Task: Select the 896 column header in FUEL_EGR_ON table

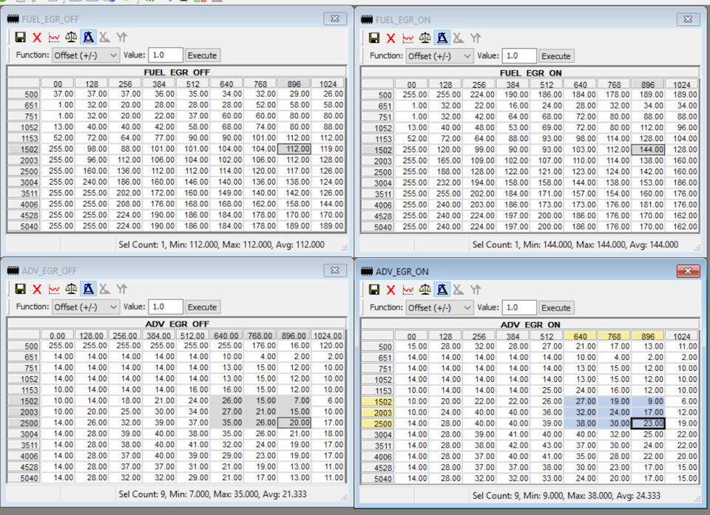Action: click(648, 84)
